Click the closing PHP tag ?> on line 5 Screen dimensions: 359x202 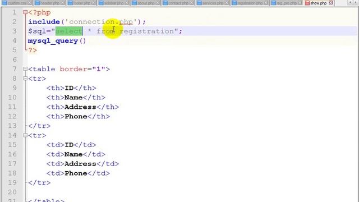pos(33,50)
